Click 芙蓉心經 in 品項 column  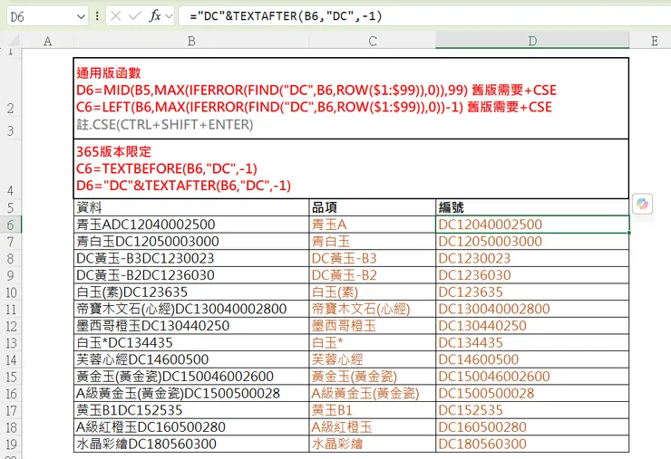pos(373,359)
